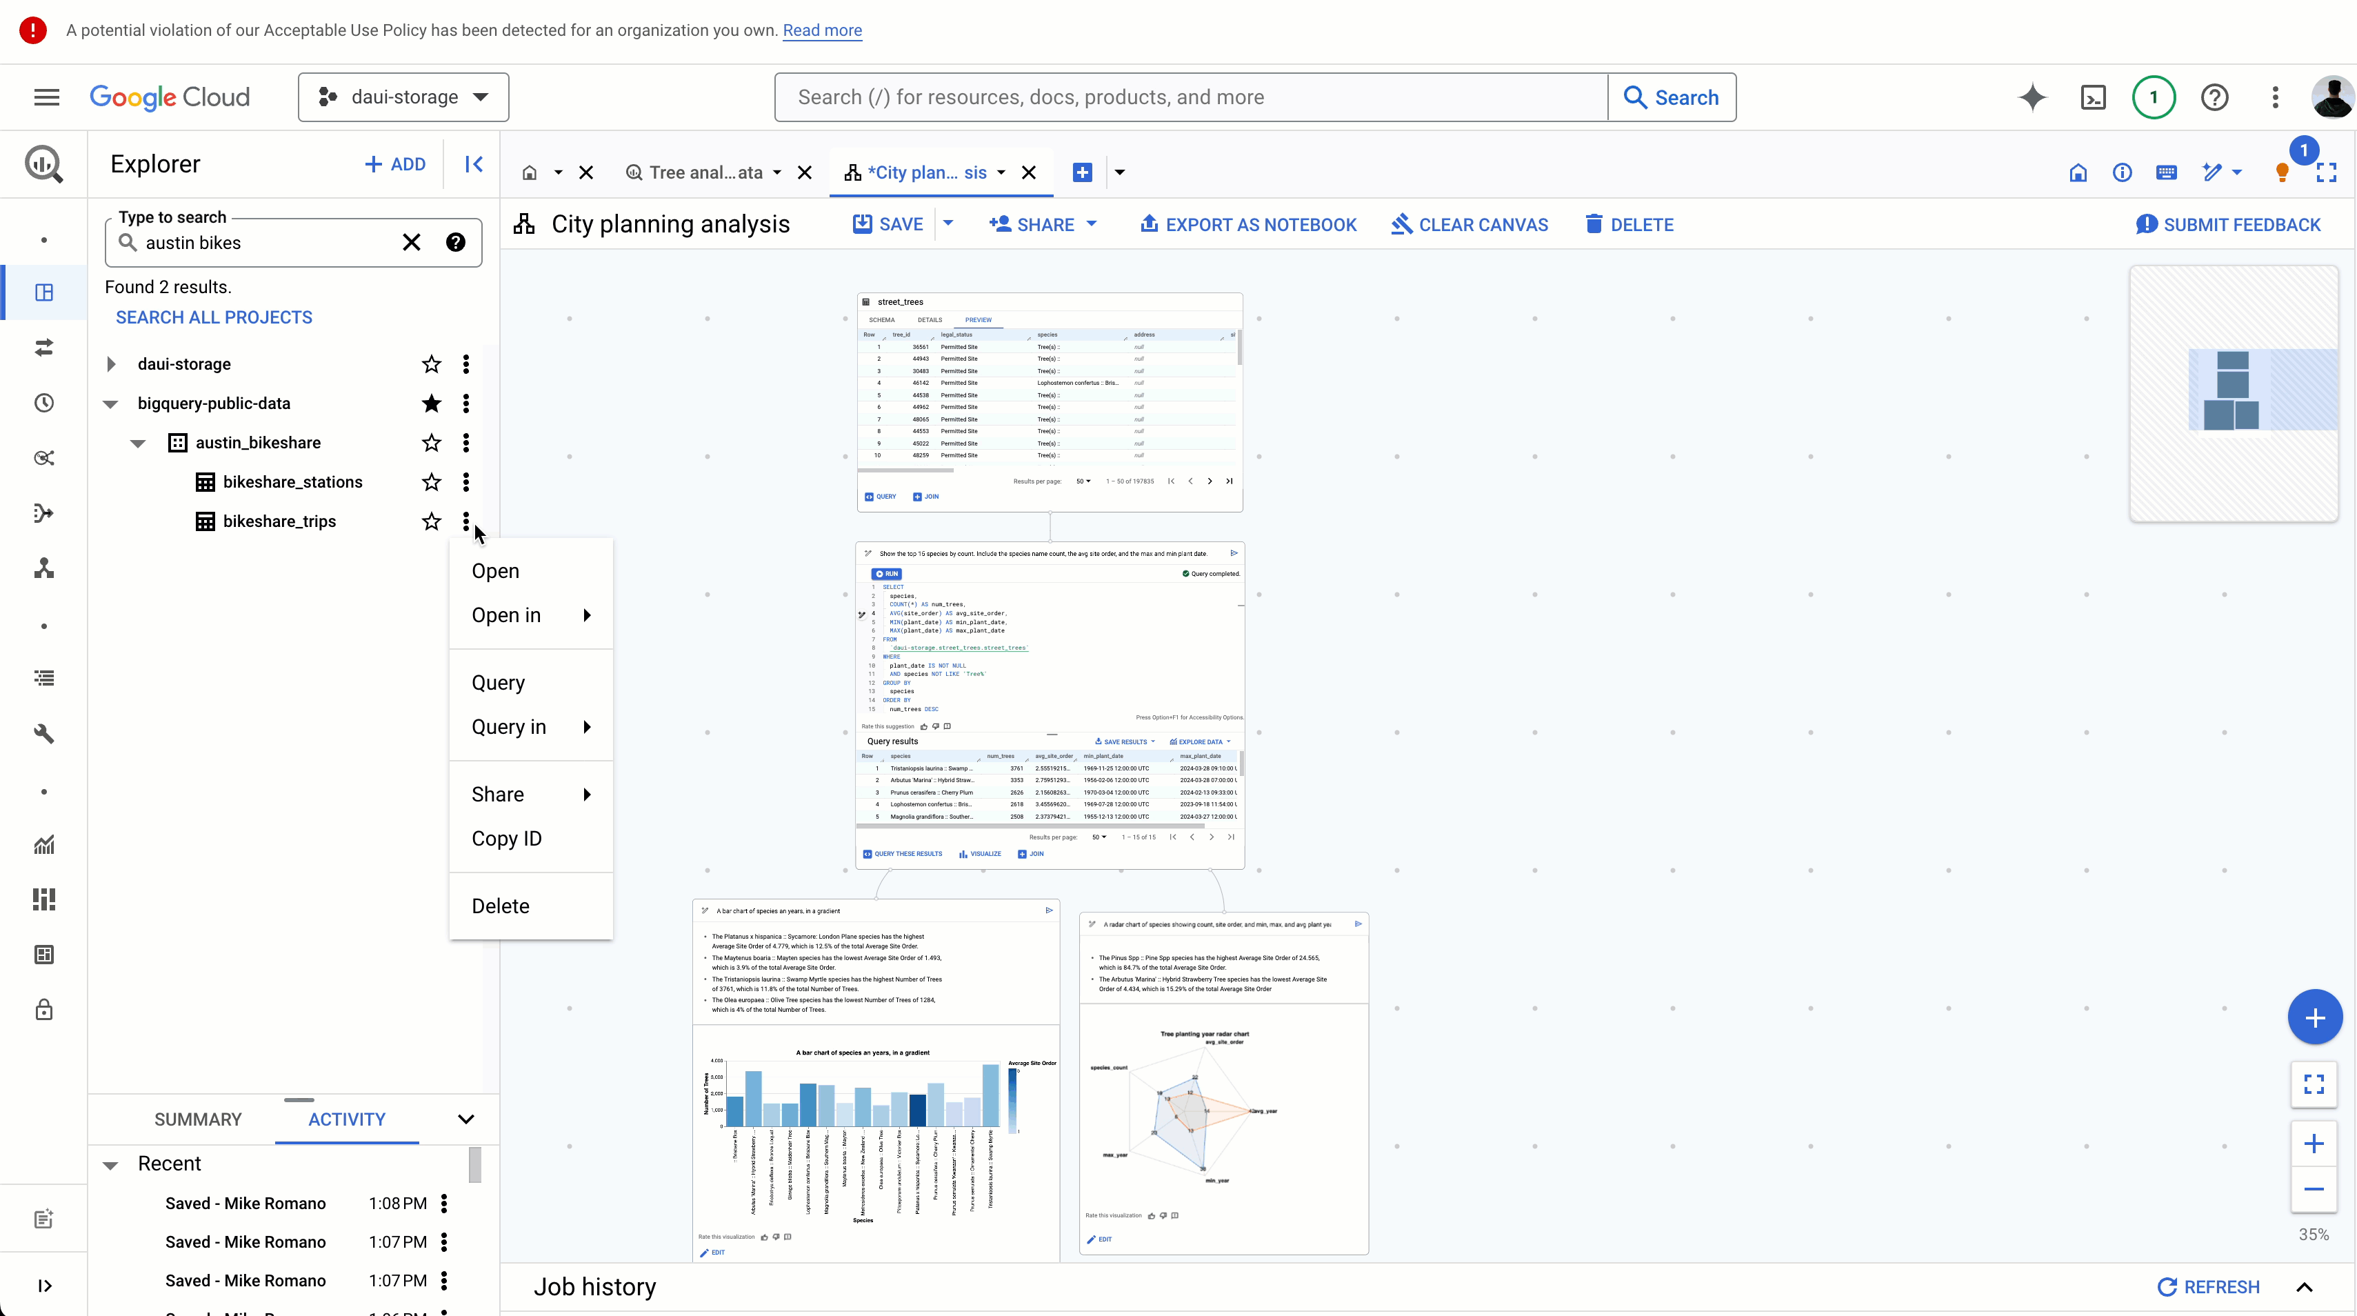
Task: Click the Save button for current canvas
Action: point(889,225)
